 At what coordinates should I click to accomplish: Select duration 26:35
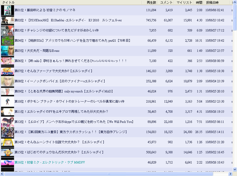[199, 132]
